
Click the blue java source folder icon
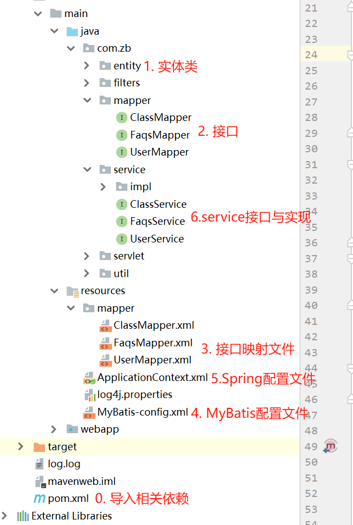click(72, 31)
